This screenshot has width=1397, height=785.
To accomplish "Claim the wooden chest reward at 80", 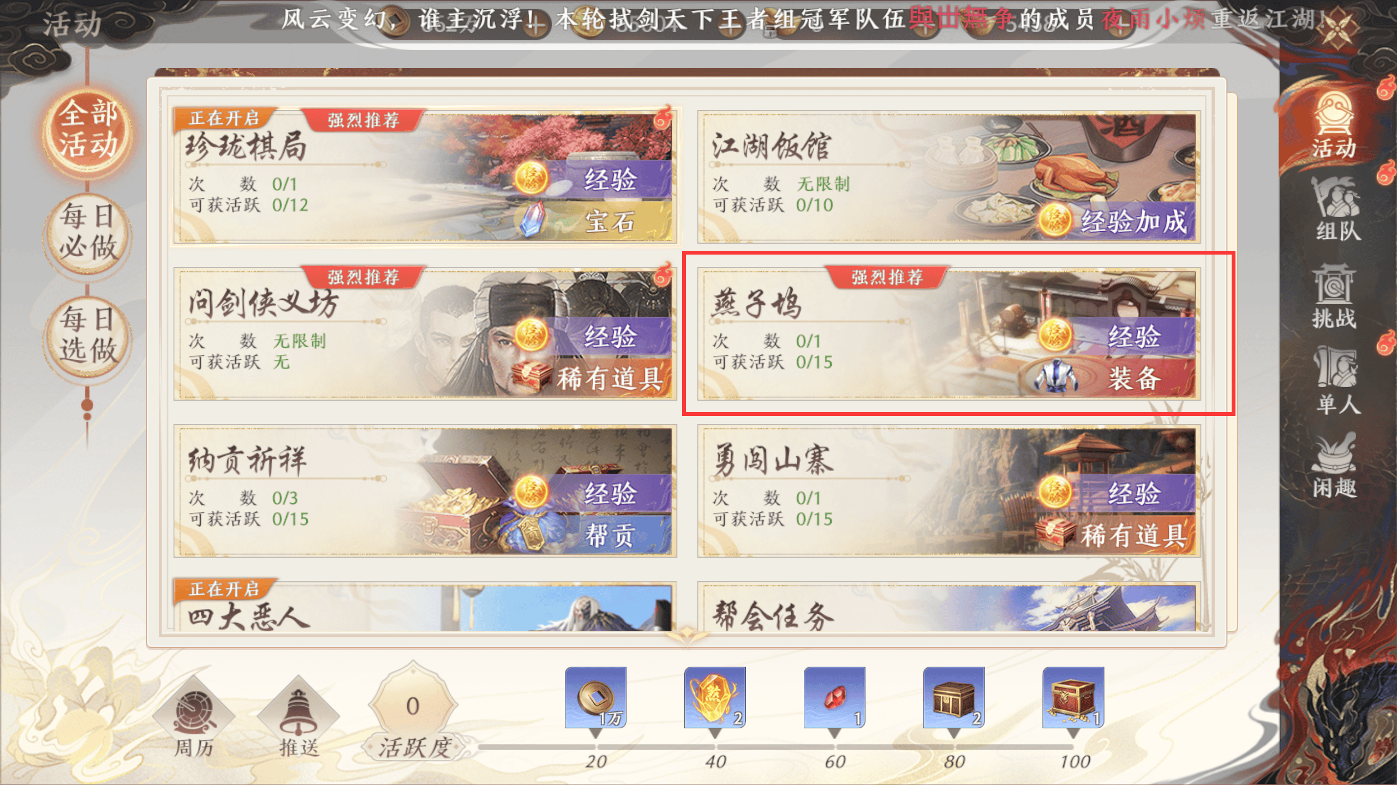I will [953, 698].
